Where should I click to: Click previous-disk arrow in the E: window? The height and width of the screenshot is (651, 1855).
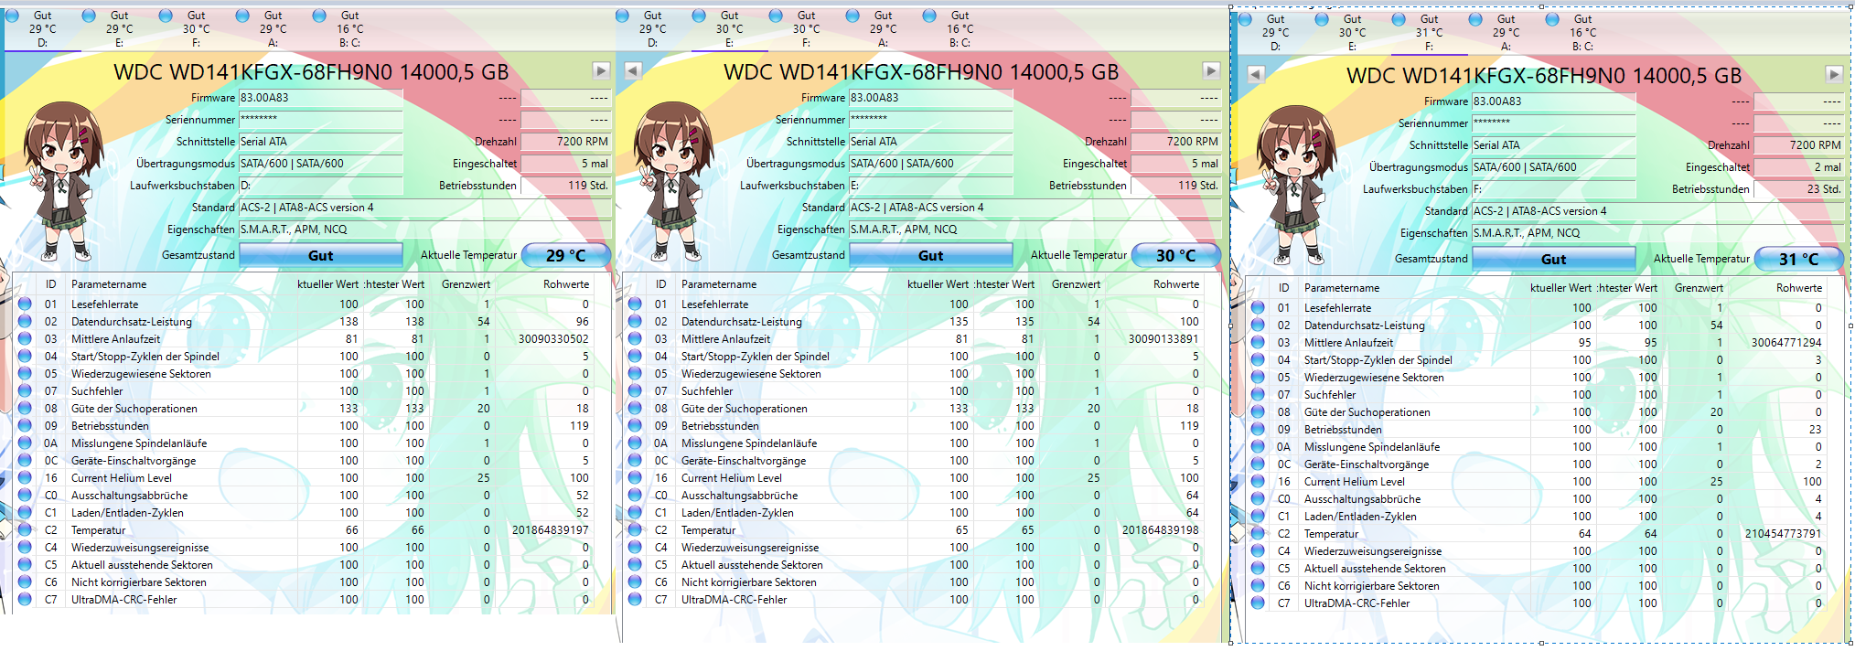click(632, 70)
